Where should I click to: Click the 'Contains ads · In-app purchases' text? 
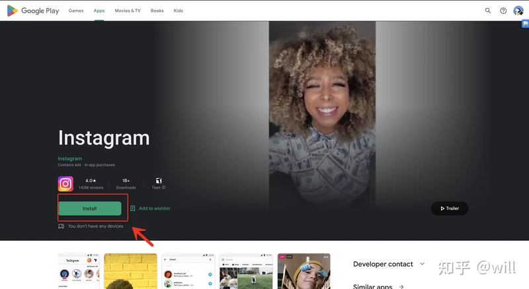tap(87, 165)
